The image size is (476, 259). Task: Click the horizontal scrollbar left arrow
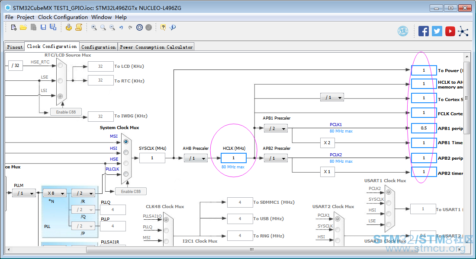(9, 250)
